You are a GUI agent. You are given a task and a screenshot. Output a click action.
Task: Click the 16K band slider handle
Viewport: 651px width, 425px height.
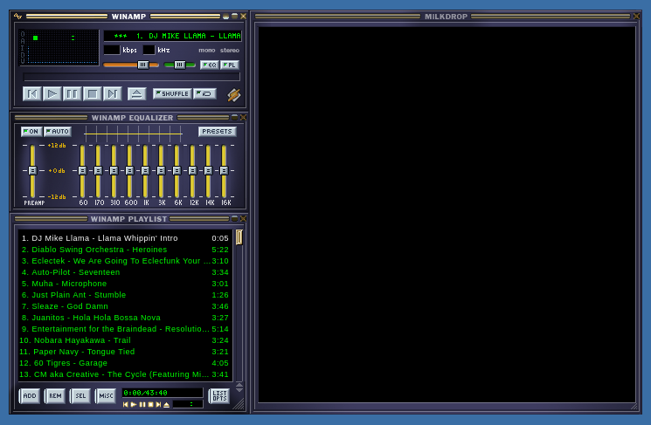pos(225,170)
